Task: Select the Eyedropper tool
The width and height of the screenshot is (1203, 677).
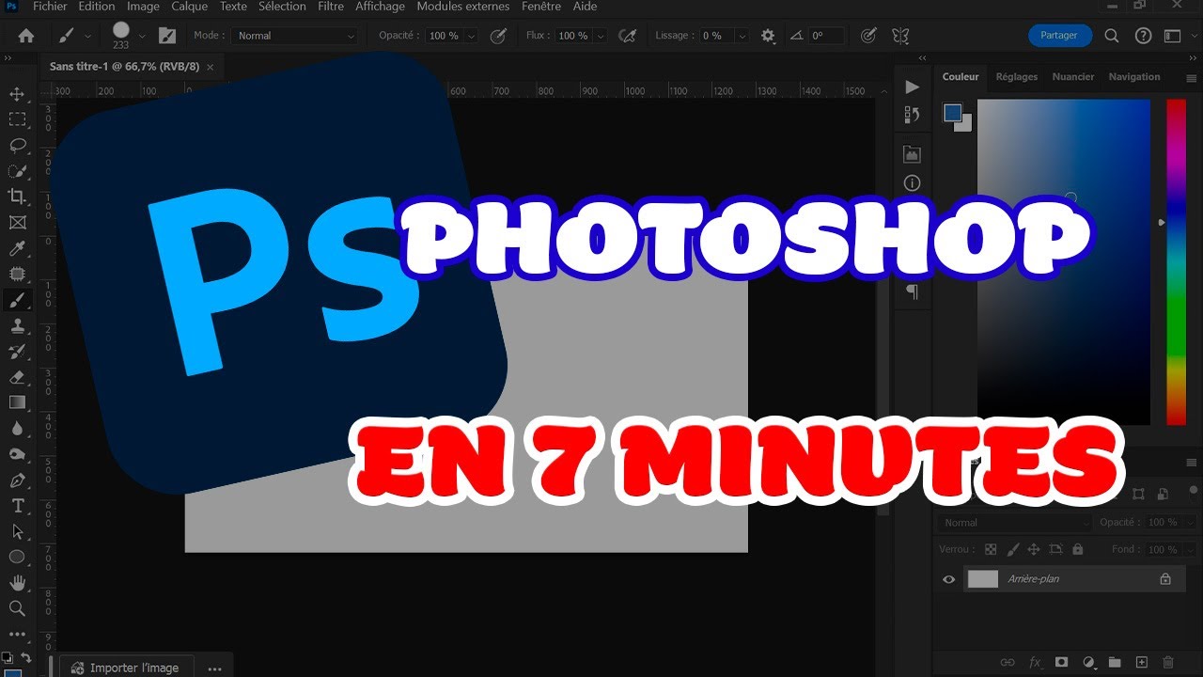Action: (x=17, y=248)
